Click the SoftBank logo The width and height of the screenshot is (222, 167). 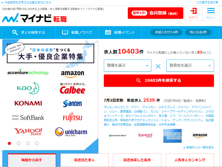(28, 117)
